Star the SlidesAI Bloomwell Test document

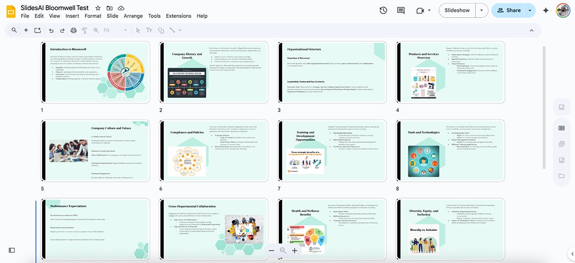click(x=98, y=8)
